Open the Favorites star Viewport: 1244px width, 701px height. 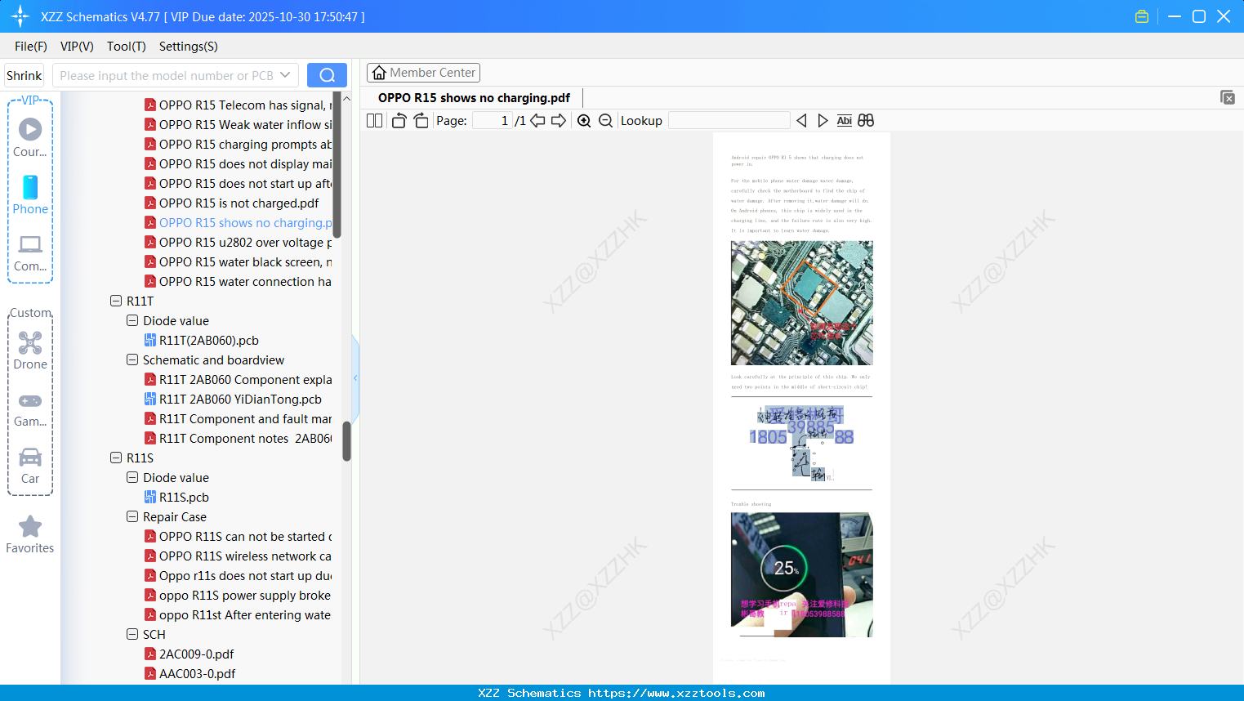pos(30,535)
